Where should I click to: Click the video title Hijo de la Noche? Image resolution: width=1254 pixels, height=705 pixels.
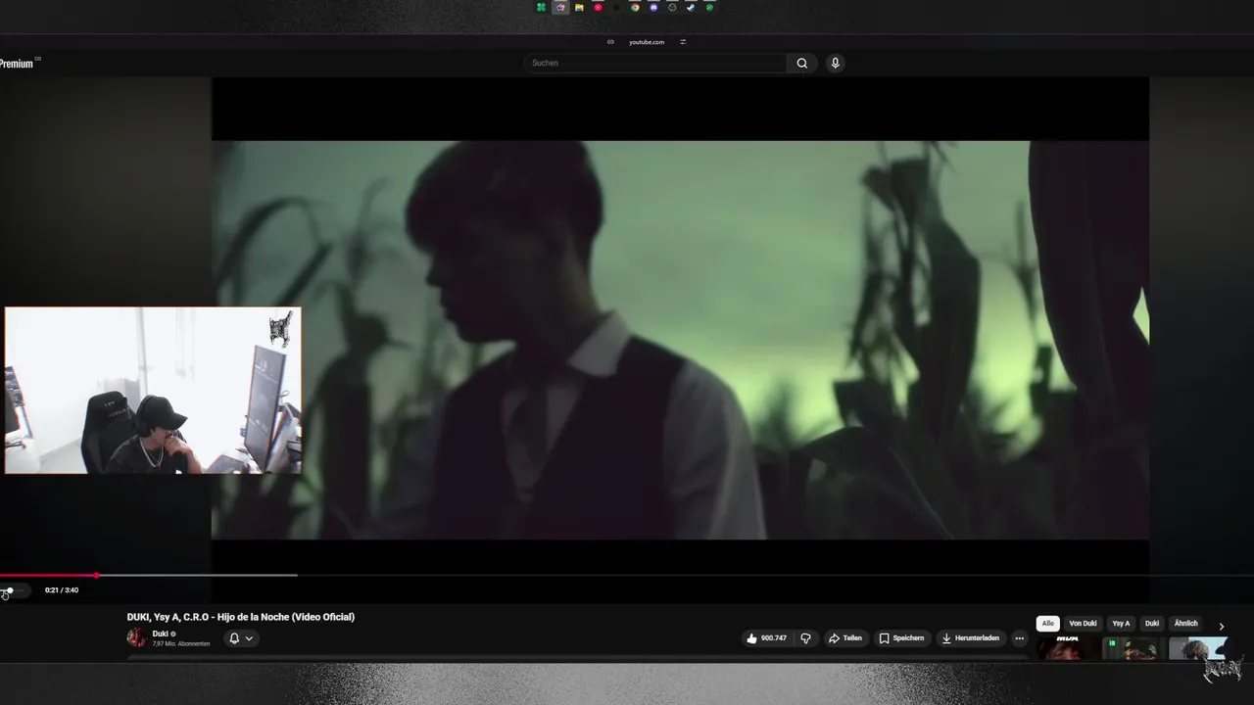241,617
